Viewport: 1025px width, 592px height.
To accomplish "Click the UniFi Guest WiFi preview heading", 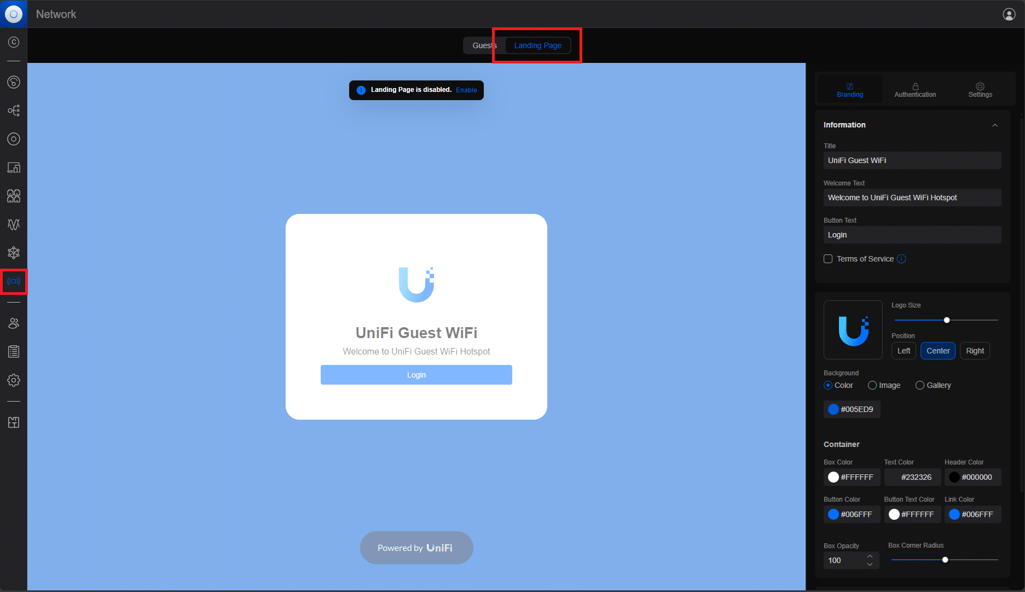I will [416, 333].
